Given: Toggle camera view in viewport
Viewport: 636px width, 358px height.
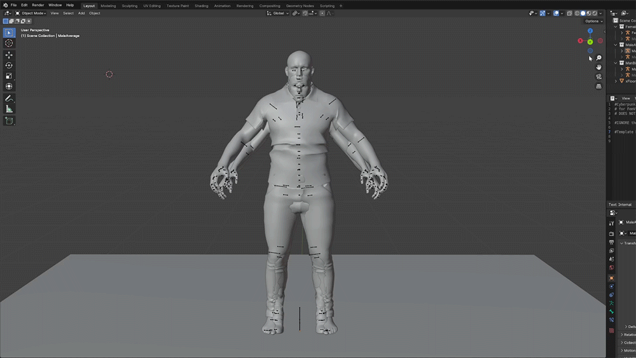Looking at the screenshot, I should pyautogui.click(x=598, y=76).
